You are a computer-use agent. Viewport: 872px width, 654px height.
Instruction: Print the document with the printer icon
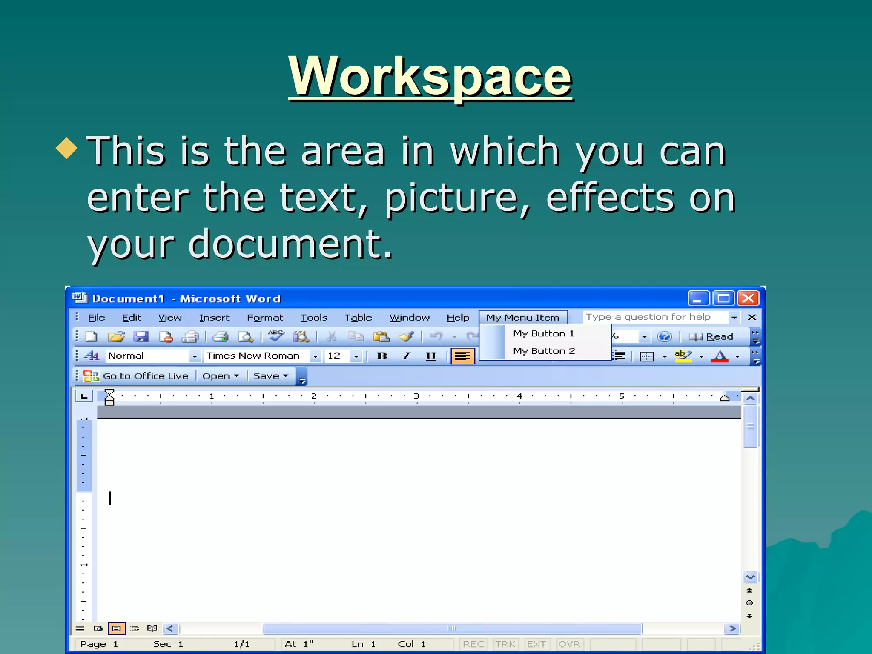pyautogui.click(x=221, y=336)
